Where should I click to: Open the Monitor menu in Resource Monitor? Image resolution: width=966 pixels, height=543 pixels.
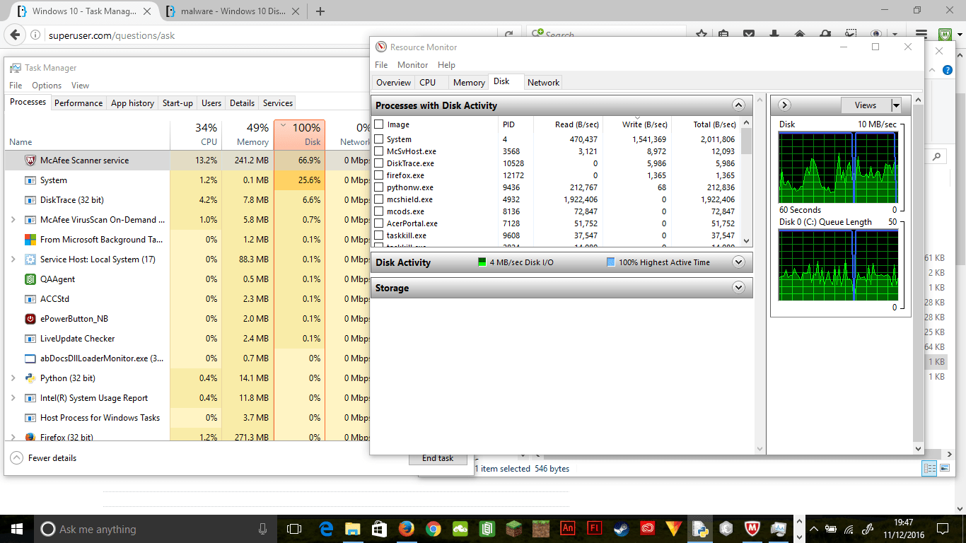coord(412,64)
